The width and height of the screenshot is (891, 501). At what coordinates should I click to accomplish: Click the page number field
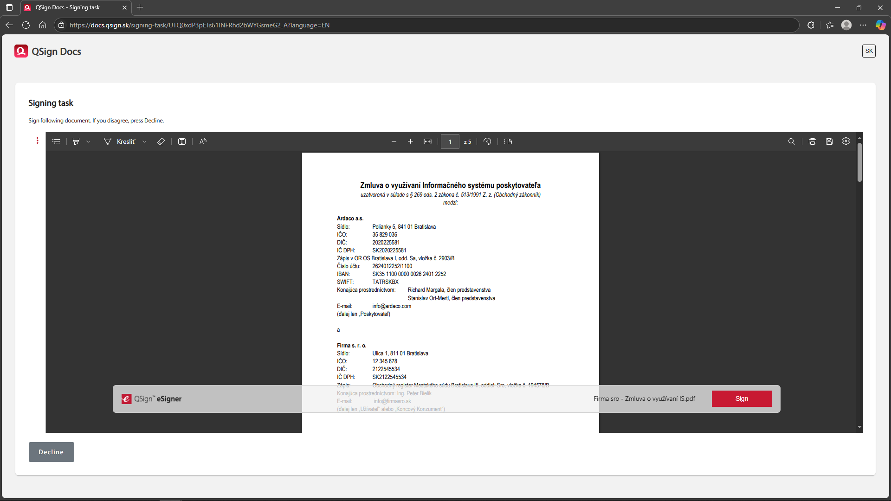[450, 141]
